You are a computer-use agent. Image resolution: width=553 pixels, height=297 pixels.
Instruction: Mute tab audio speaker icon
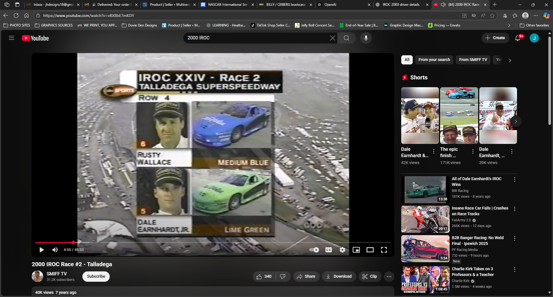click(x=443, y=5)
